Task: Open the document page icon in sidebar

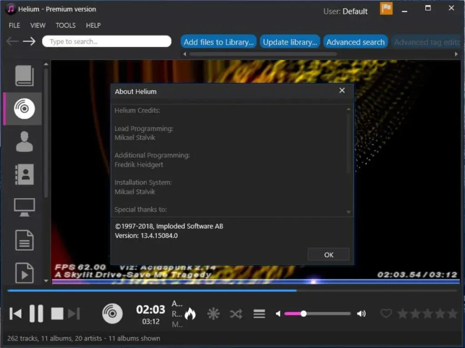Action: click(x=25, y=240)
